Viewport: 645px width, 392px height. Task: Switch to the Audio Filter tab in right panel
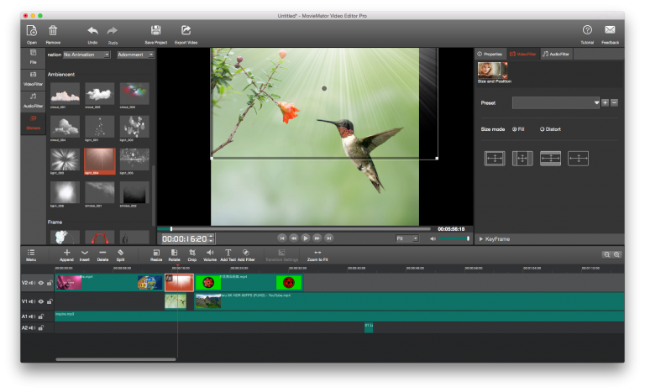coord(556,54)
